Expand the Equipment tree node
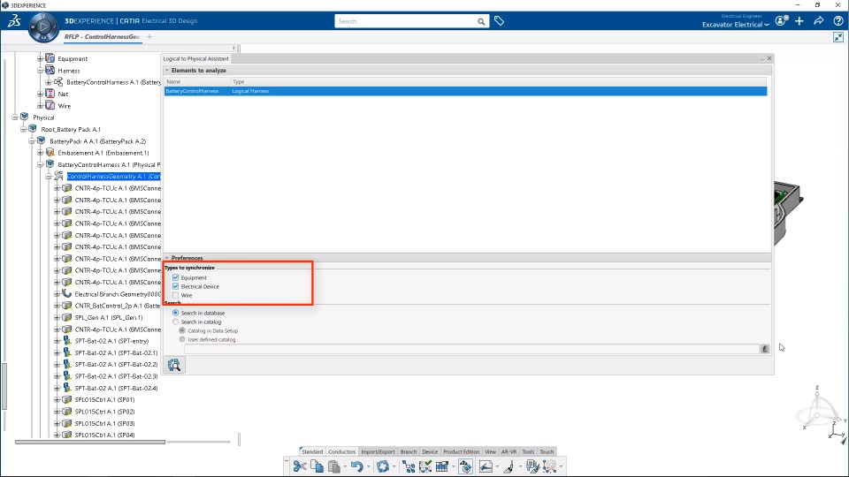849x477 pixels. (x=40, y=58)
